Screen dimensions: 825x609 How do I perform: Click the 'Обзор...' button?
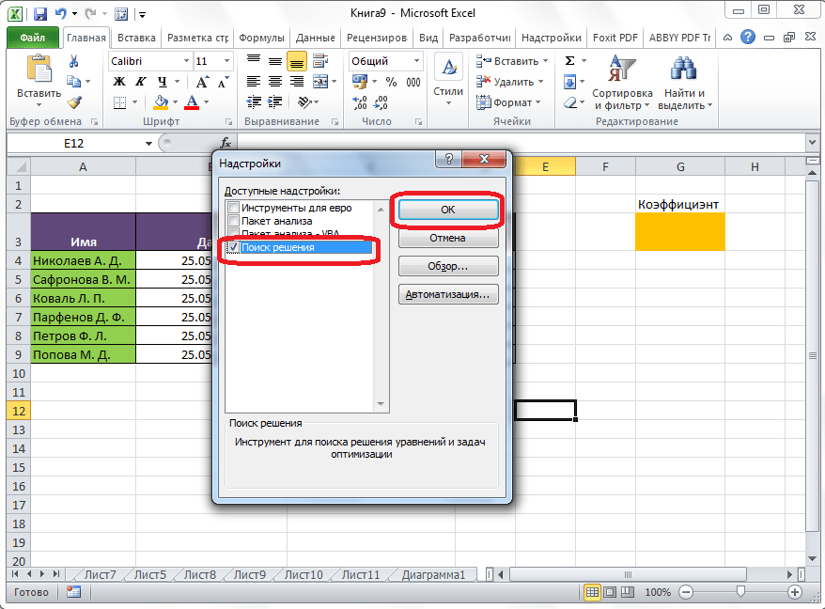447,266
